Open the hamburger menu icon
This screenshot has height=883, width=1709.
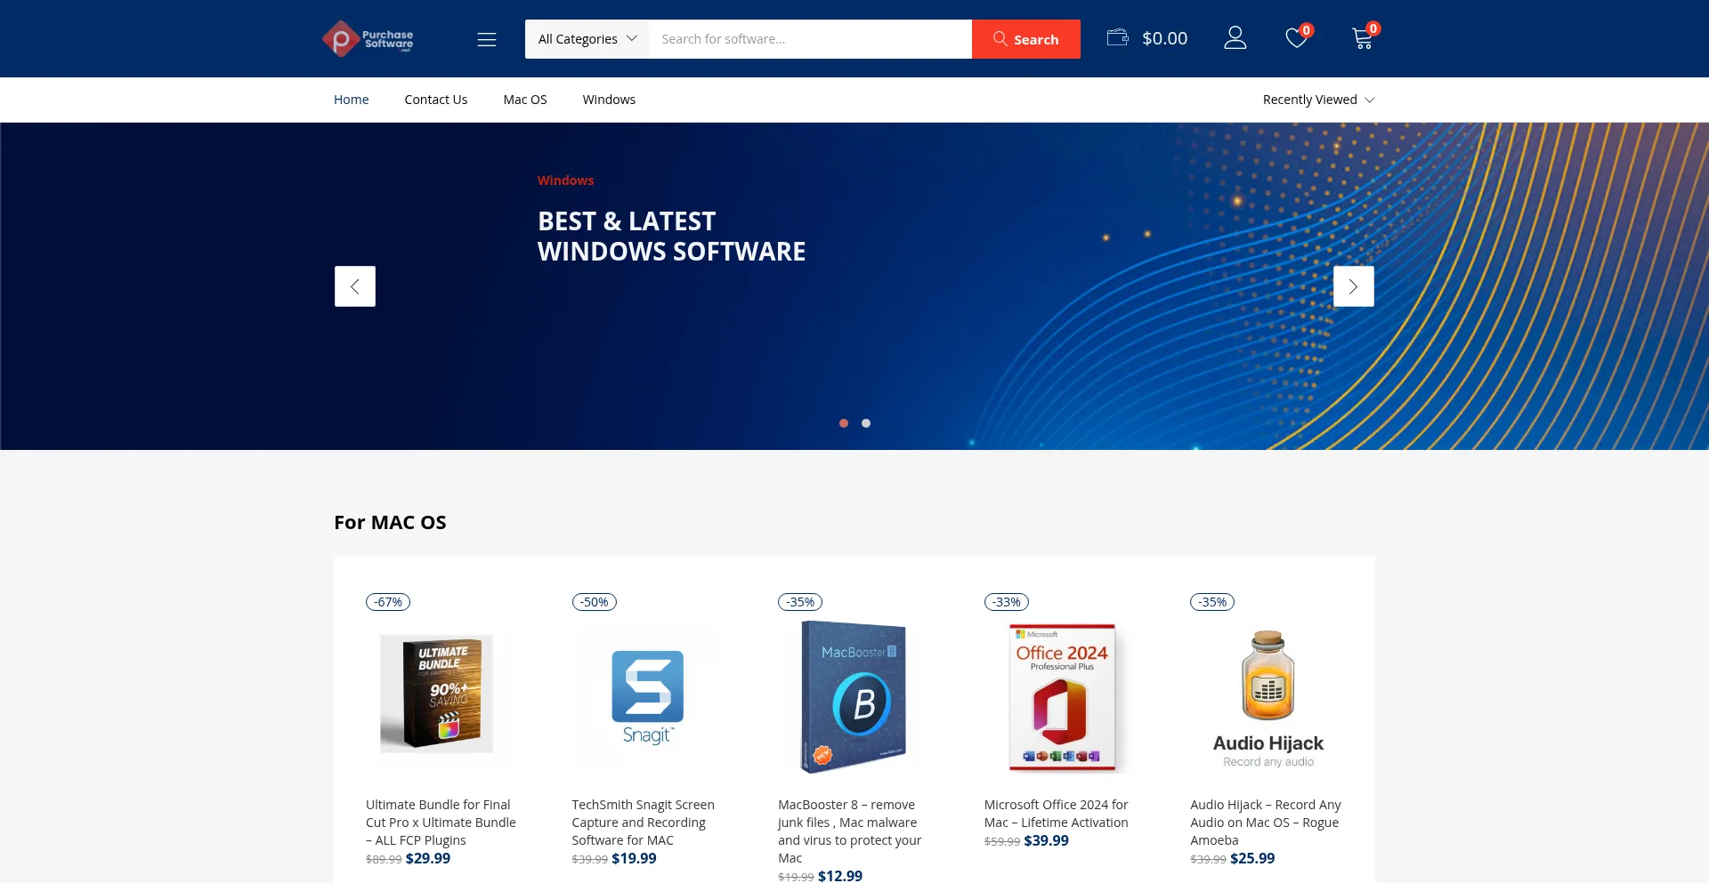coord(487,39)
